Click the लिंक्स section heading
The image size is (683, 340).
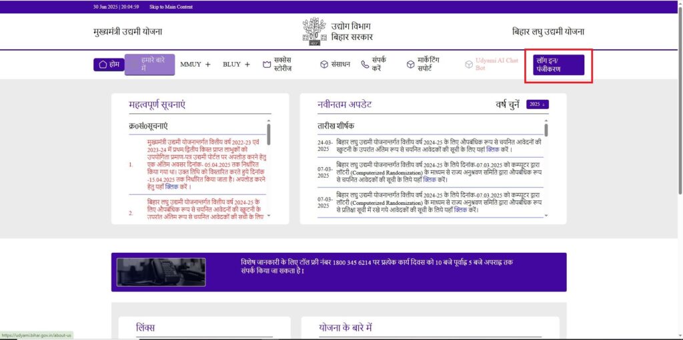pyautogui.click(x=145, y=327)
